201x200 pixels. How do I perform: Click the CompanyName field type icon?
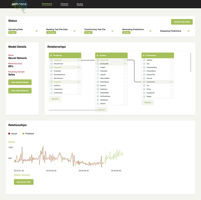[x=144, y=67]
